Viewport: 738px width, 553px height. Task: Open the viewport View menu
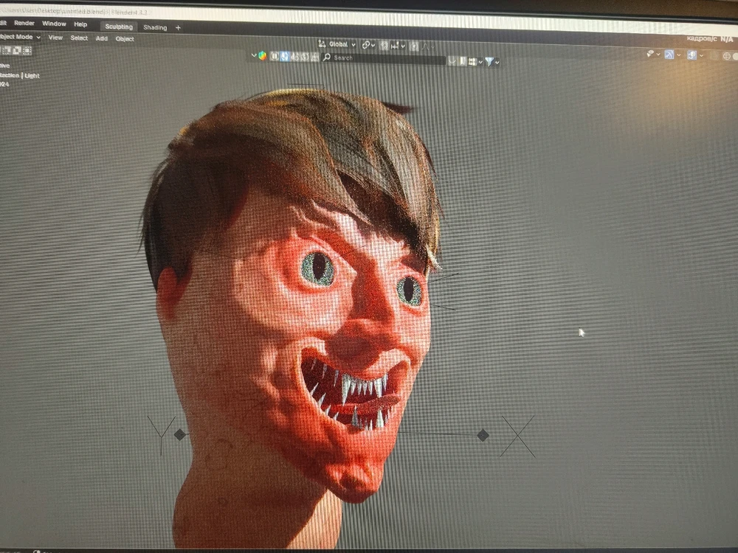point(55,38)
